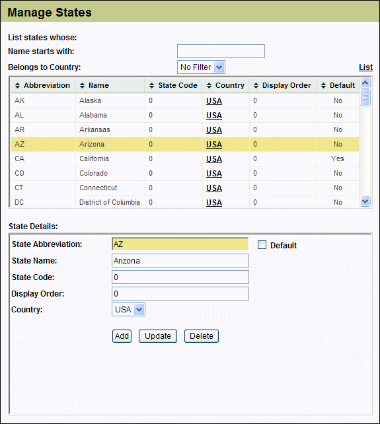Click scrollbar down arrow in states list

[365, 201]
